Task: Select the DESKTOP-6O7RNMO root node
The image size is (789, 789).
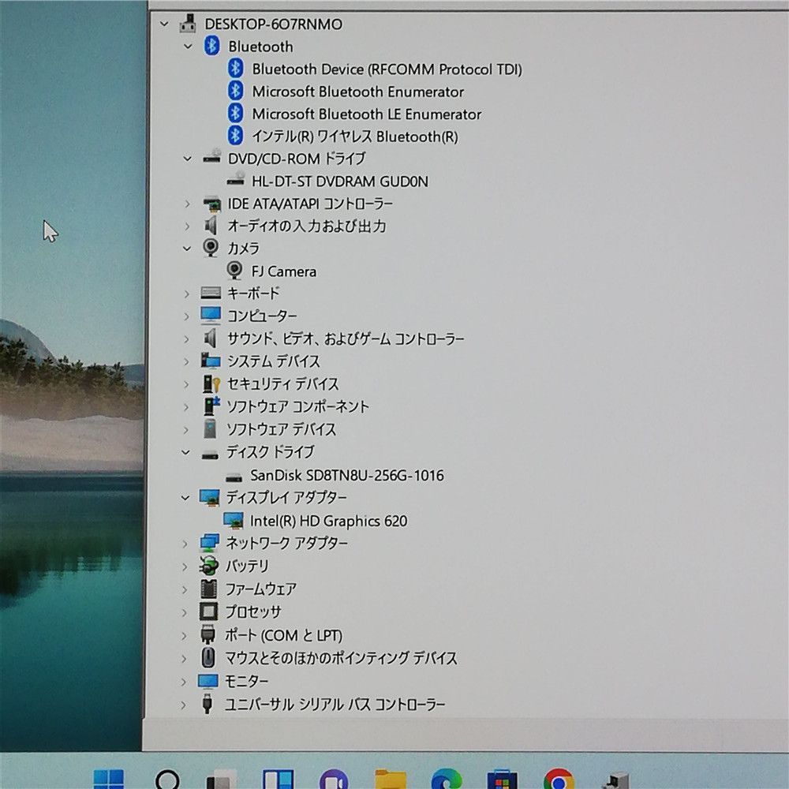Action: tap(273, 24)
